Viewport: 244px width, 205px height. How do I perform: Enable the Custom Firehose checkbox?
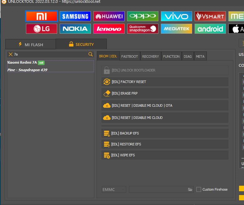pyautogui.click(x=199, y=189)
